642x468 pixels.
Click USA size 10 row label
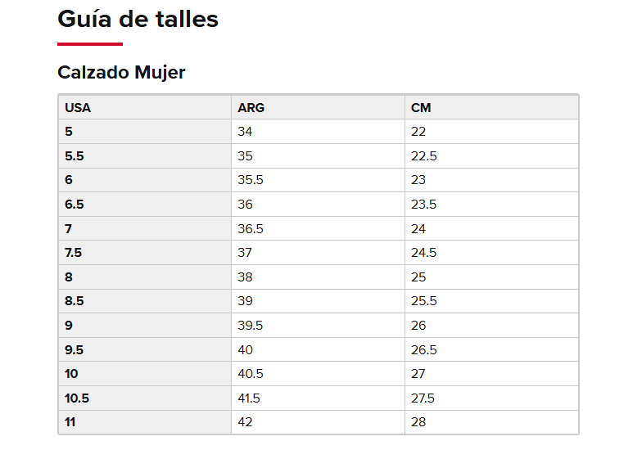pos(145,373)
